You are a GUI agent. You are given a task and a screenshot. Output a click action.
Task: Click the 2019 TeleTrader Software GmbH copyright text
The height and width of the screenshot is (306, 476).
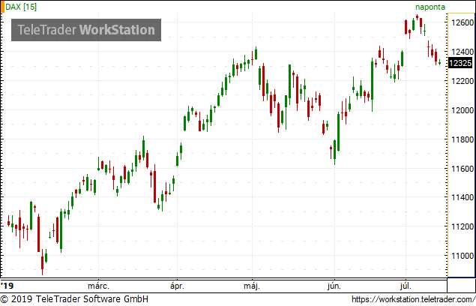(74, 299)
